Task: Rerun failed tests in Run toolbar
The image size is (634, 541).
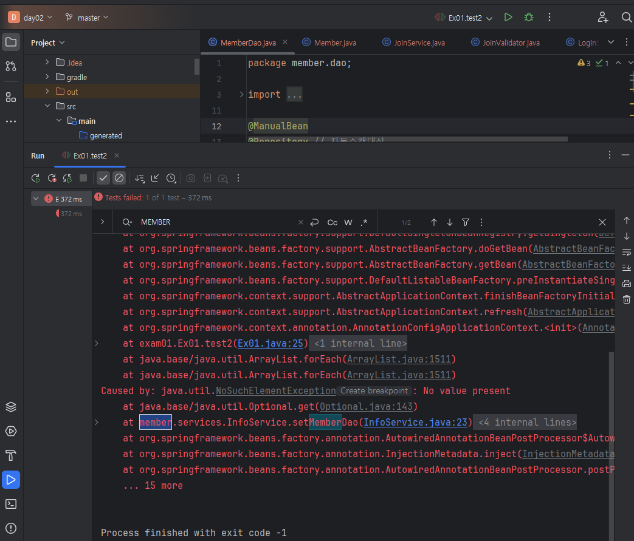Action: [x=52, y=178]
